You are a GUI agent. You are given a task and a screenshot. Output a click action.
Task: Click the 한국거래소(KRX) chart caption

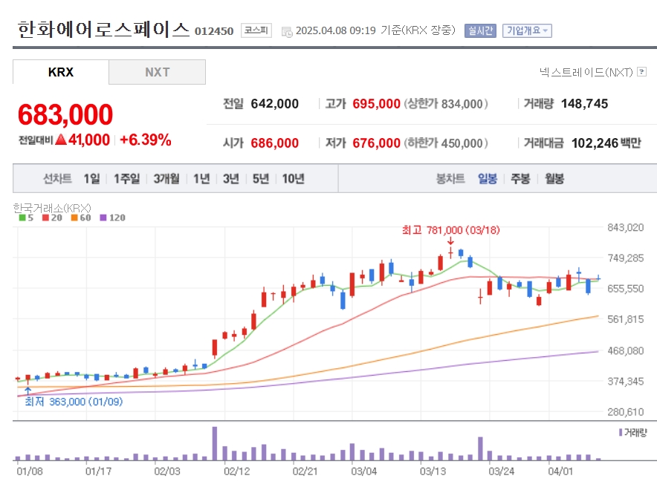click(52, 208)
